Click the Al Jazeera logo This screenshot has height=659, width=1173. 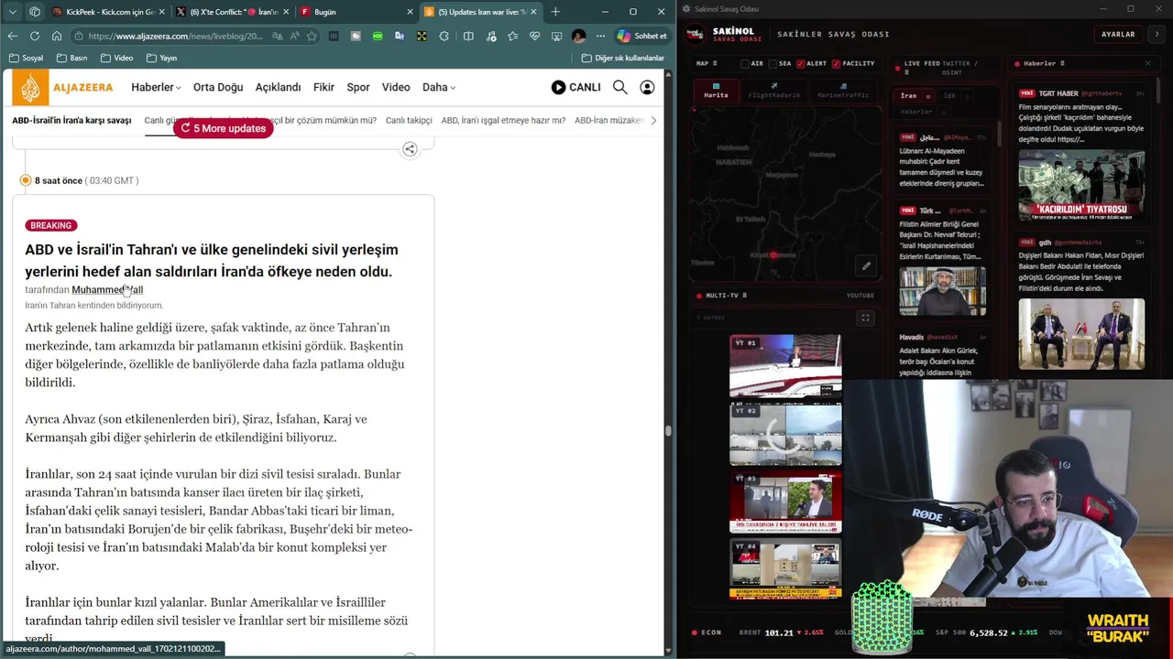click(62, 87)
